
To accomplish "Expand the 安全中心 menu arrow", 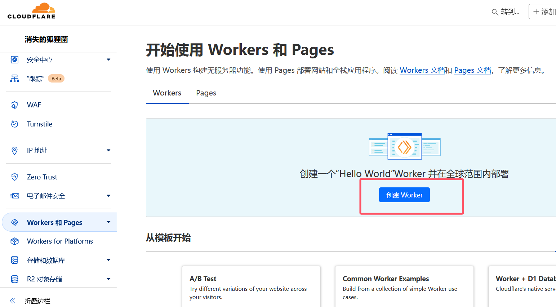I will [x=108, y=60].
